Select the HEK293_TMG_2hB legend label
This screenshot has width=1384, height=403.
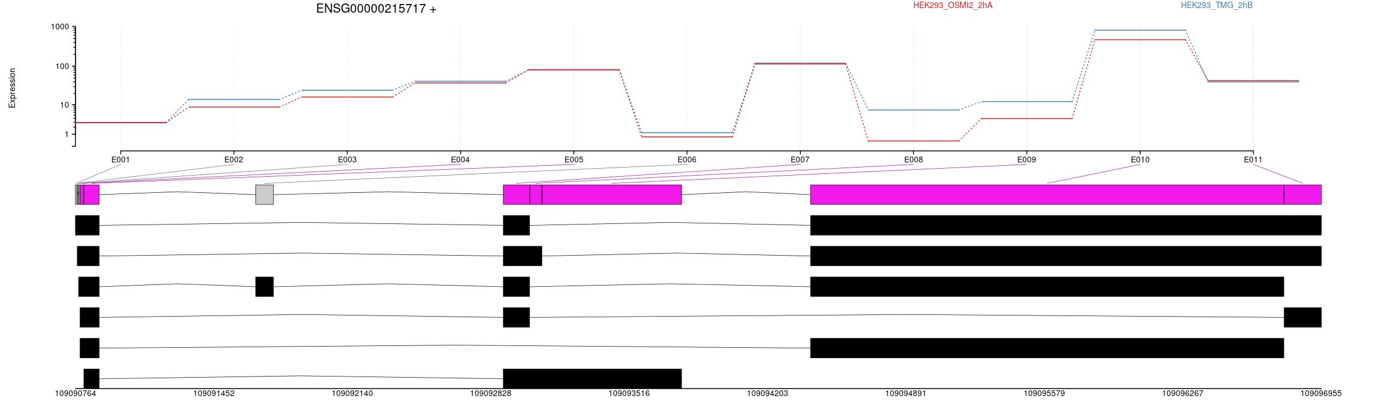[x=1217, y=5]
